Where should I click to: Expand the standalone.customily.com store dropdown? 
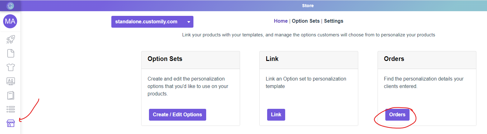click(x=146, y=22)
